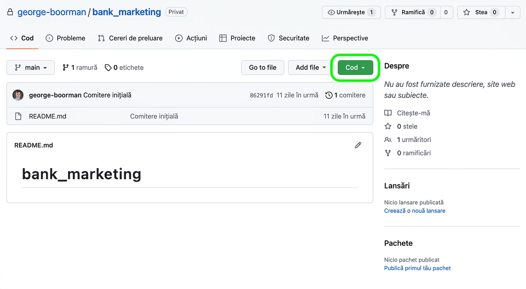Click the play icon on Acțiuni tab
Image resolution: width=526 pixels, height=289 pixels.
coord(179,38)
